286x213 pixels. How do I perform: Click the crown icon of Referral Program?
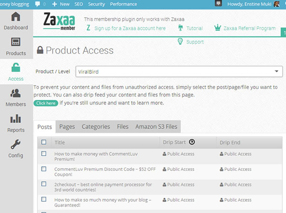(217, 28)
